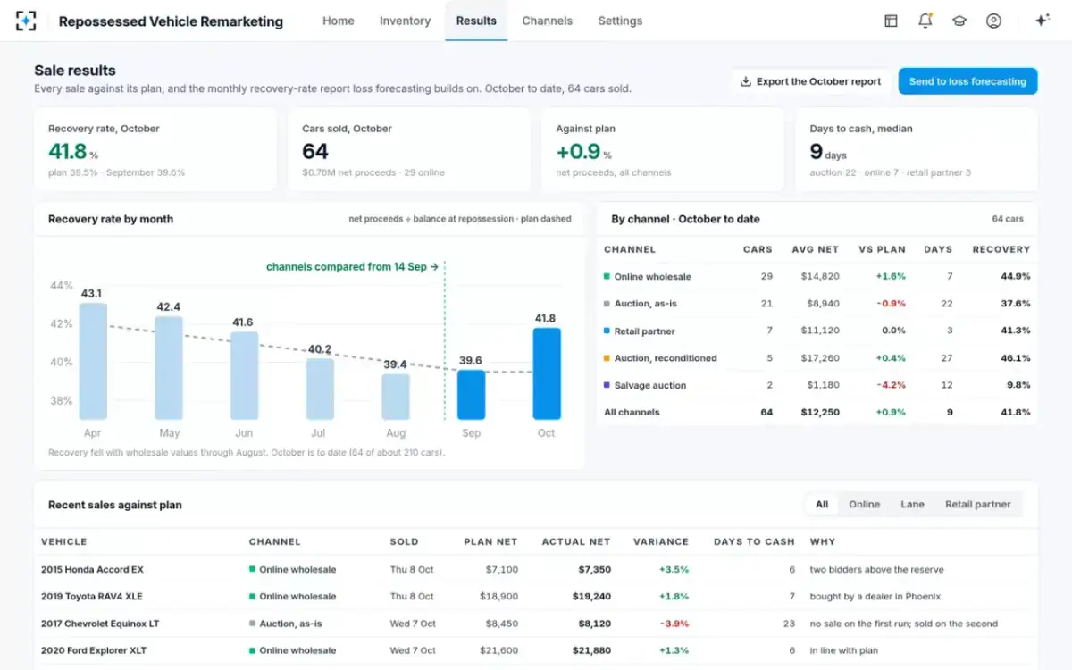
Task: Send to loss forecasting
Action: pos(967,81)
